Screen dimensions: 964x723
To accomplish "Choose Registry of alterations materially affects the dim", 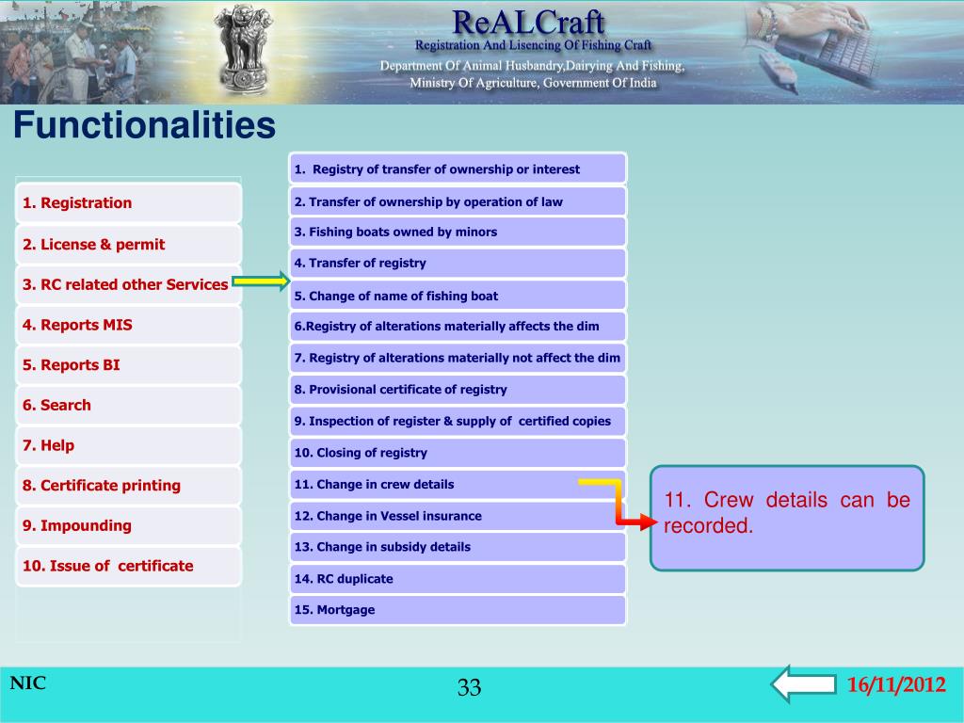I will click(x=458, y=326).
